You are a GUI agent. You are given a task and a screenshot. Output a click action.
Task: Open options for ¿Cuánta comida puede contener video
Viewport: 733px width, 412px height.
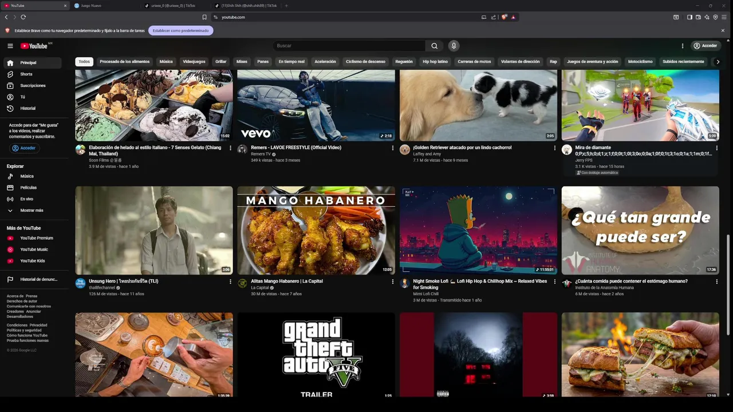[717, 282]
